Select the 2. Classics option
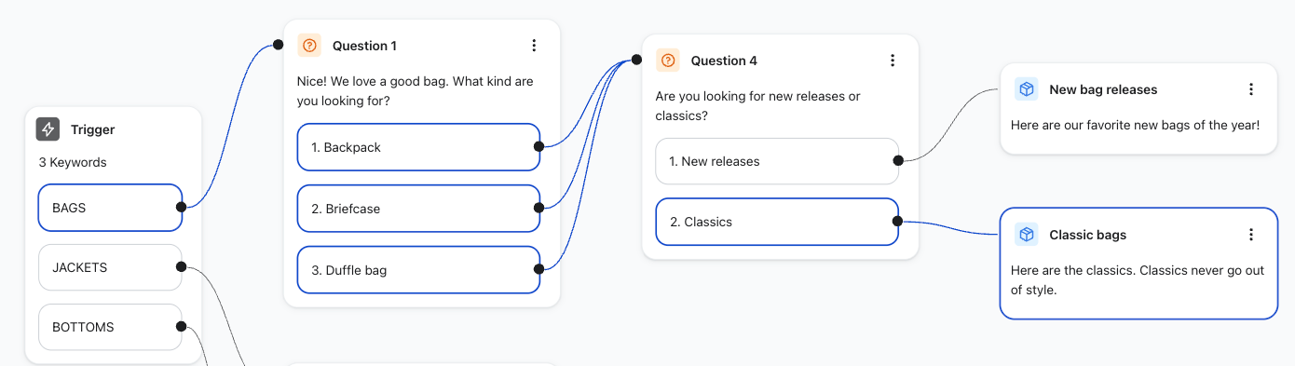Image resolution: width=1295 pixels, height=366 pixels. (777, 222)
